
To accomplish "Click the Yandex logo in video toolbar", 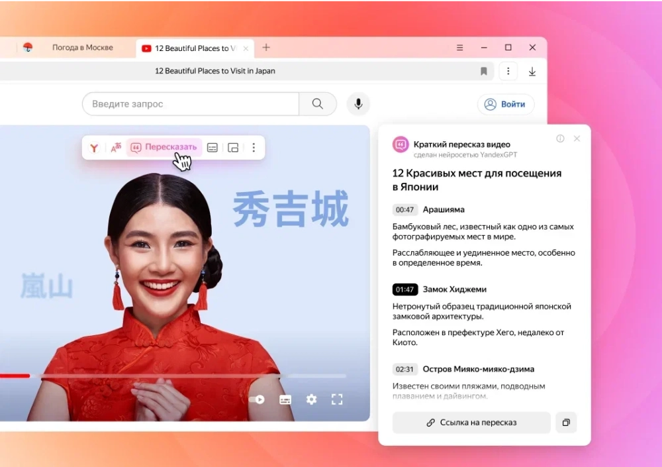I will [x=95, y=148].
